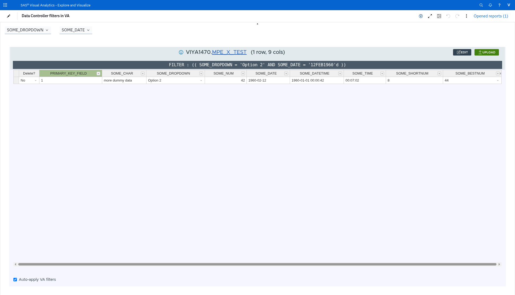The height and width of the screenshot is (295, 515).
Task: Open the applications grid menu
Action: [5, 5]
